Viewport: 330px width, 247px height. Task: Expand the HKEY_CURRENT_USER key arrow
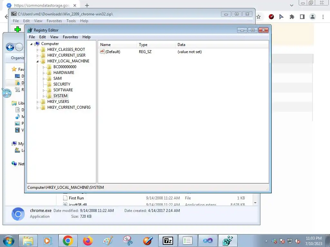click(x=37, y=55)
